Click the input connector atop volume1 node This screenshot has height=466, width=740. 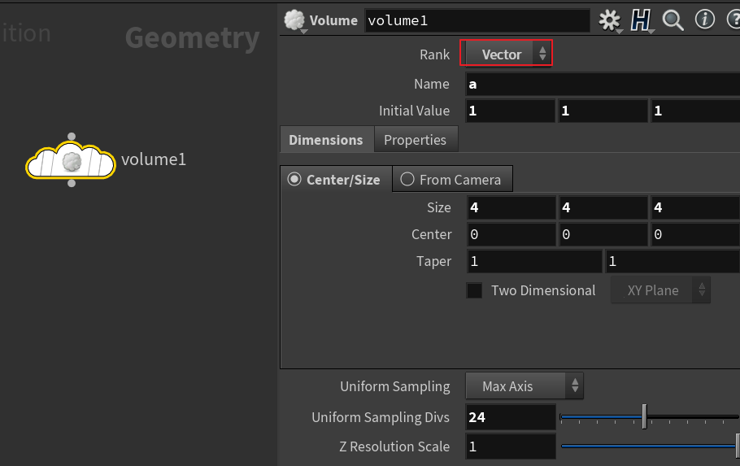(x=72, y=137)
